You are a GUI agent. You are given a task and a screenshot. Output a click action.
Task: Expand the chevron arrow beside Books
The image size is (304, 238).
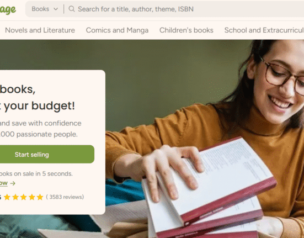[56, 9]
